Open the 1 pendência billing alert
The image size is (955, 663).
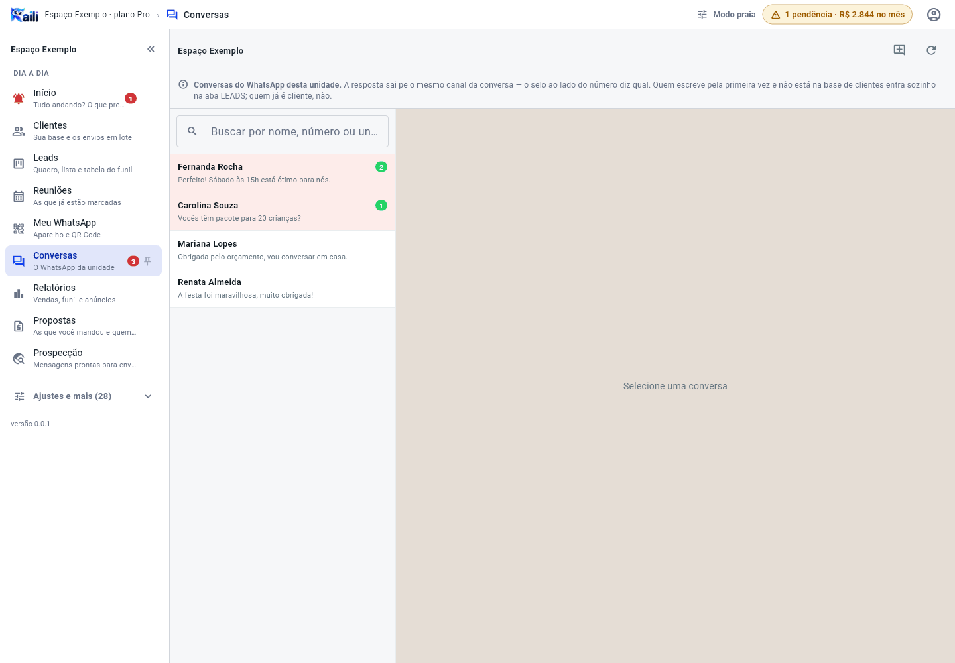coord(838,15)
